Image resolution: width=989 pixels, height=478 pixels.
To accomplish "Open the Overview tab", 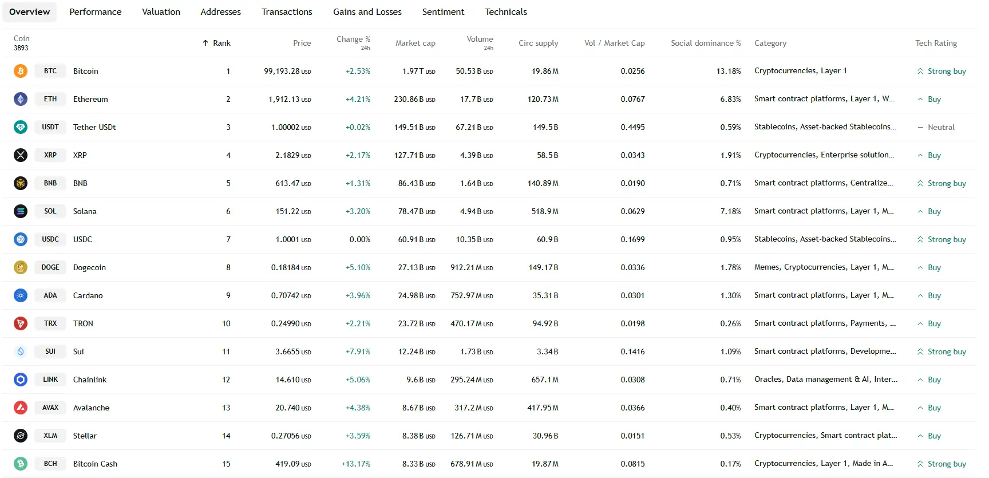I will coord(30,11).
